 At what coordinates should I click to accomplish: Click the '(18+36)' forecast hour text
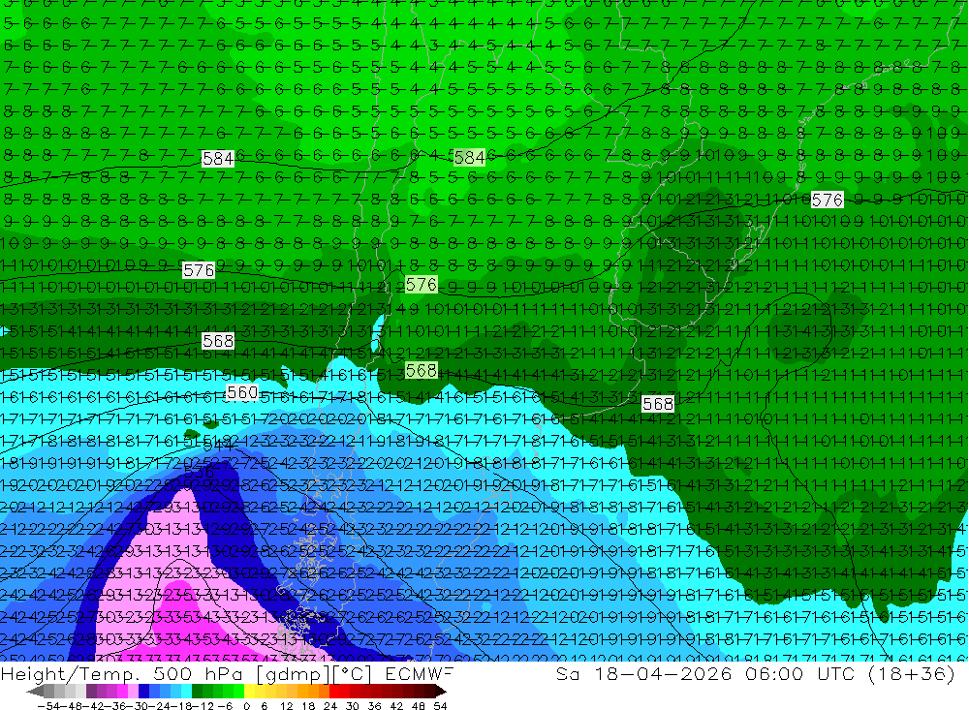click(x=913, y=673)
